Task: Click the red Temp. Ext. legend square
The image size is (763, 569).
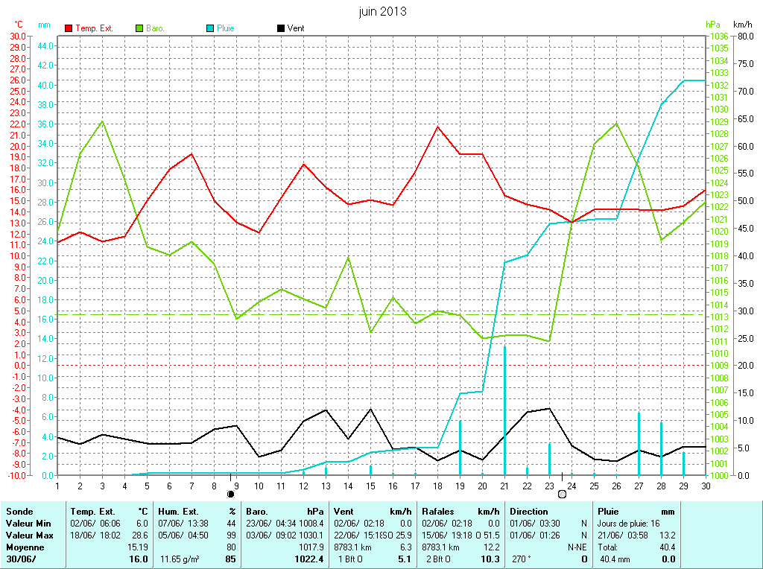Action: coord(69,28)
